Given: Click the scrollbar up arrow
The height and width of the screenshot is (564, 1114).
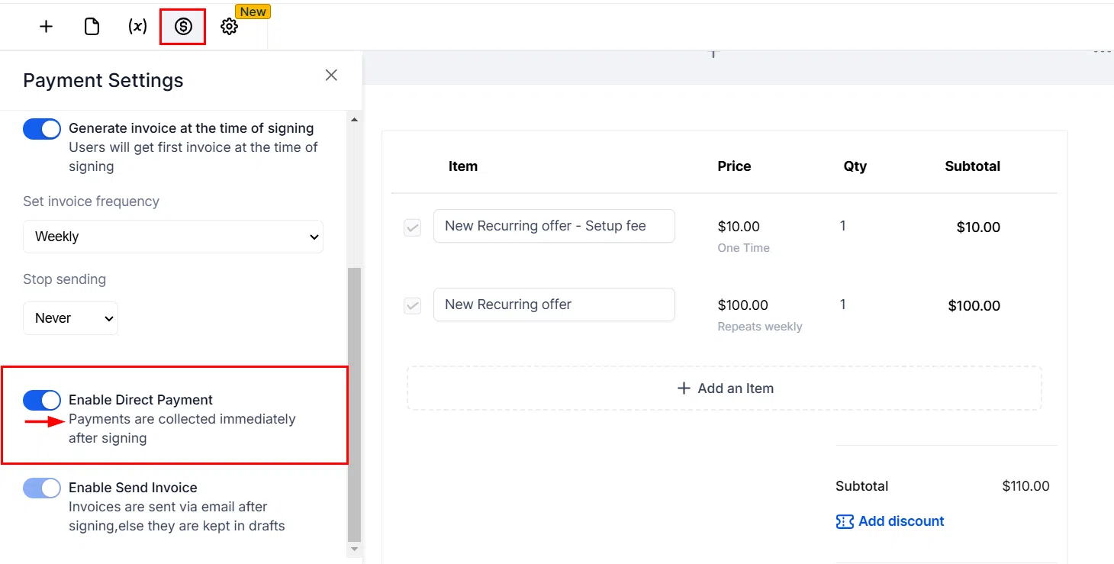Looking at the screenshot, I should tap(355, 119).
